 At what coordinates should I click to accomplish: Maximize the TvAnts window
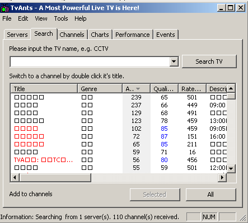pyautogui.click(x=231, y=8)
